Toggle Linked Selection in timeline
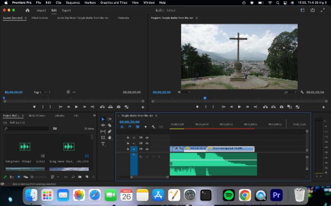This screenshot has width=331, height=206. [x=138, y=127]
